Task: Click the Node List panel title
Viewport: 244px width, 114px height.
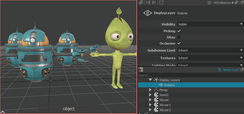Action: click(231, 70)
